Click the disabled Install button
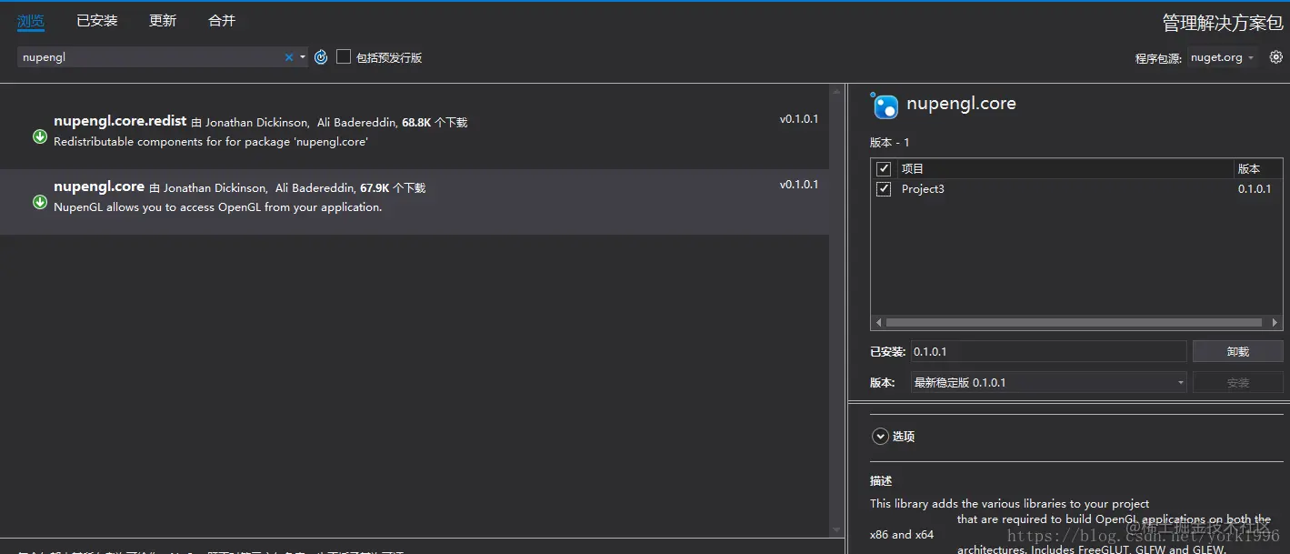 [x=1237, y=383]
